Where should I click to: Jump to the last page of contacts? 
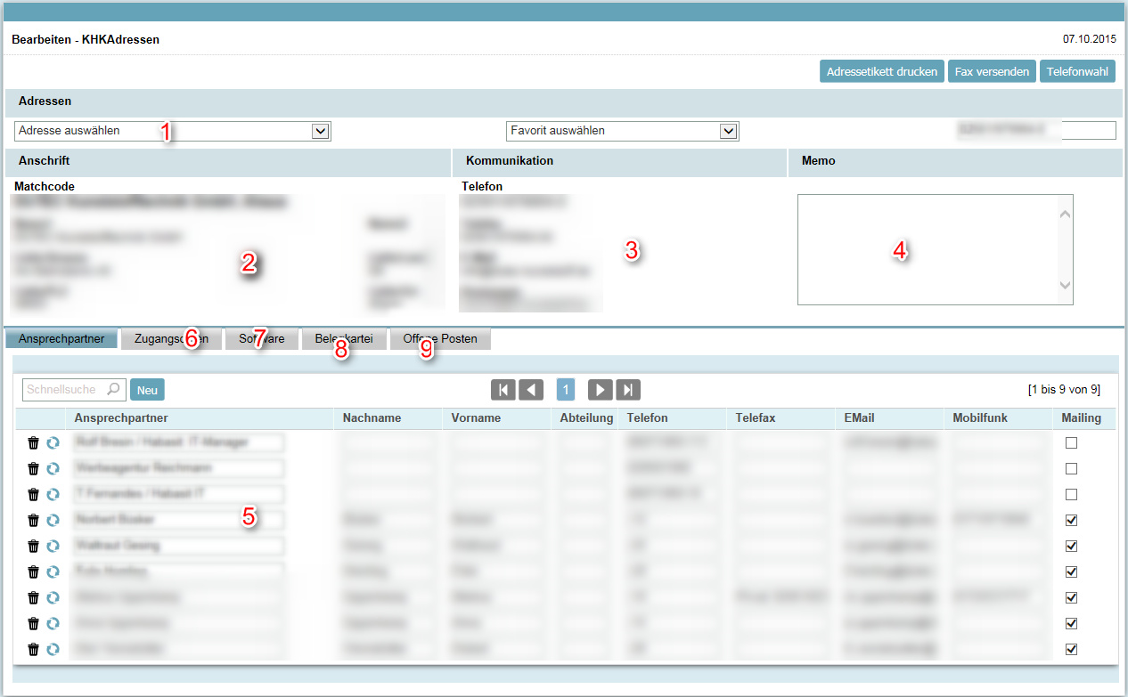(628, 389)
